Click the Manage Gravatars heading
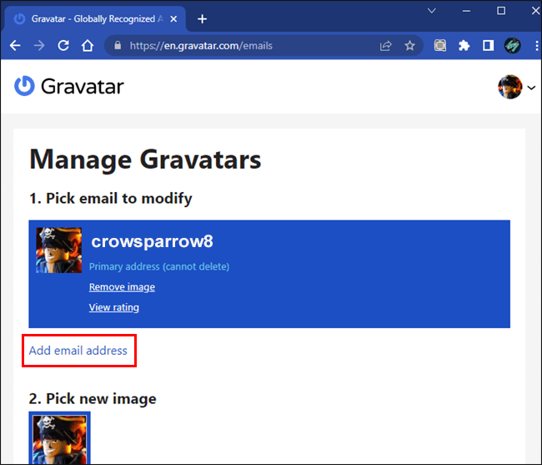This screenshot has height=465, width=542. click(x=145, y=159)
